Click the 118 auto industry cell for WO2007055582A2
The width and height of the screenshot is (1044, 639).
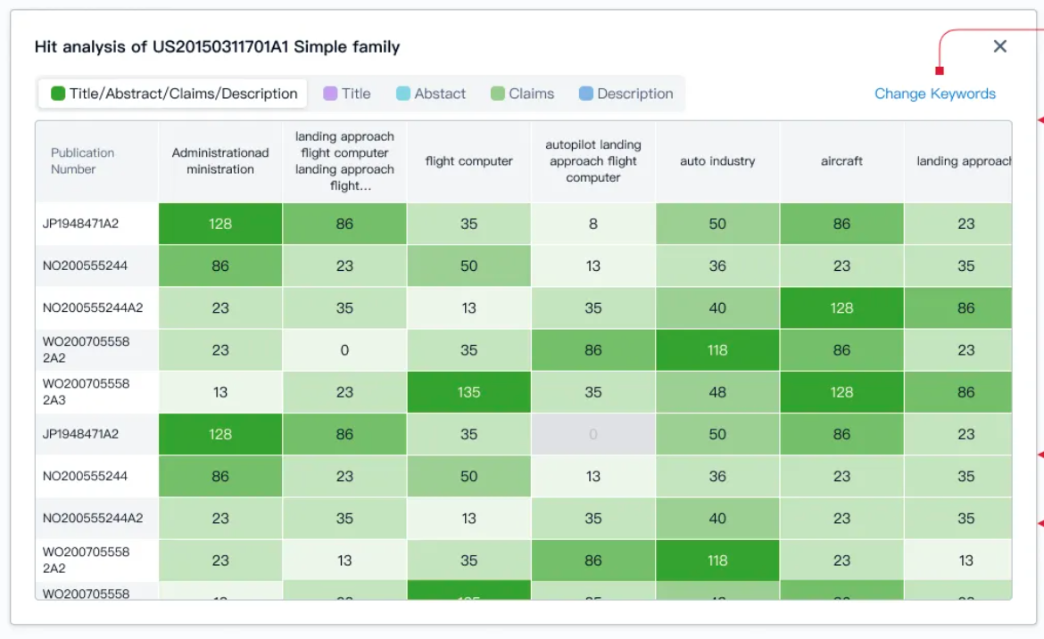(x=717, y=350)
